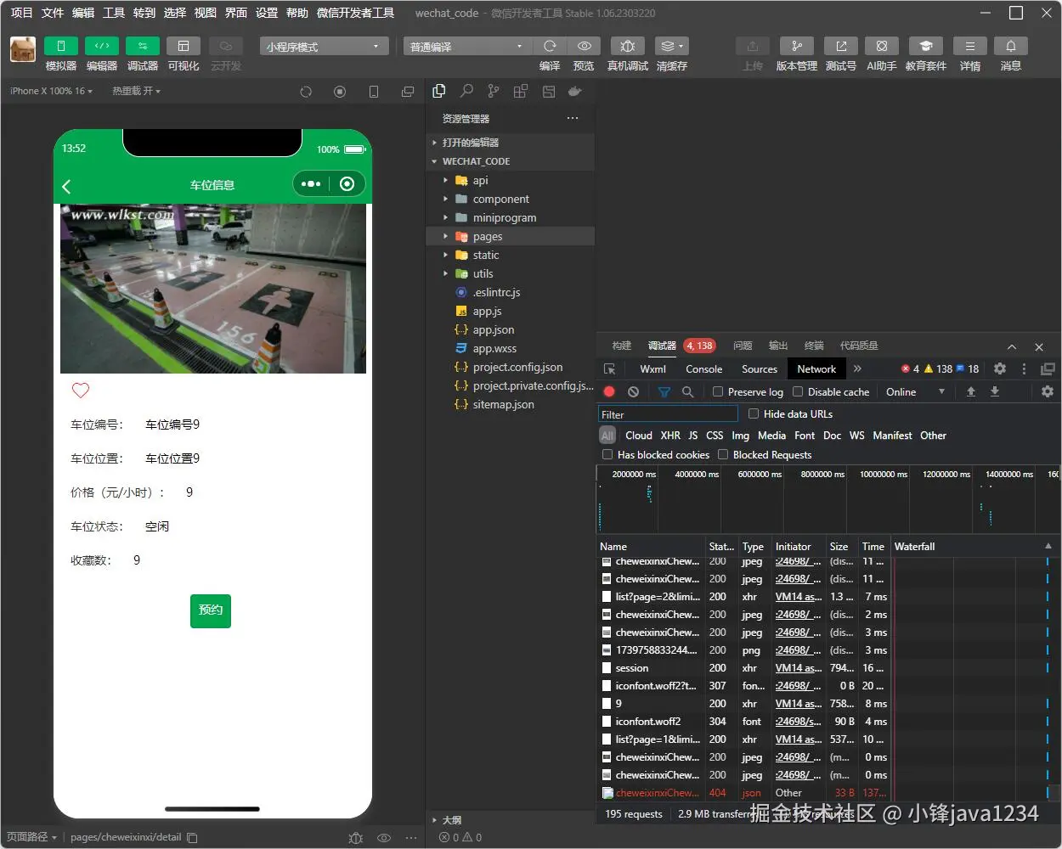The image size is (1062, 849).
Task: Toggle the 模拟器 simulator panel button
Action: 61,46
